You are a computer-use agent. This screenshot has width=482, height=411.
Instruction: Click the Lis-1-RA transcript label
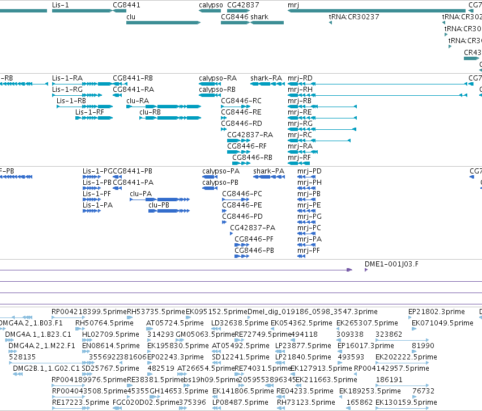(x=67, y=78)
